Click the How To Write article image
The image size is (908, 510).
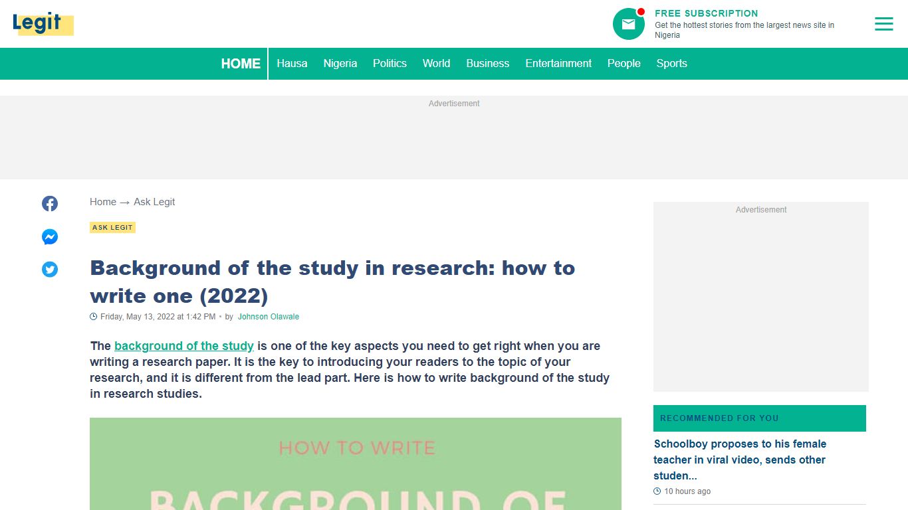pos(356,464)
